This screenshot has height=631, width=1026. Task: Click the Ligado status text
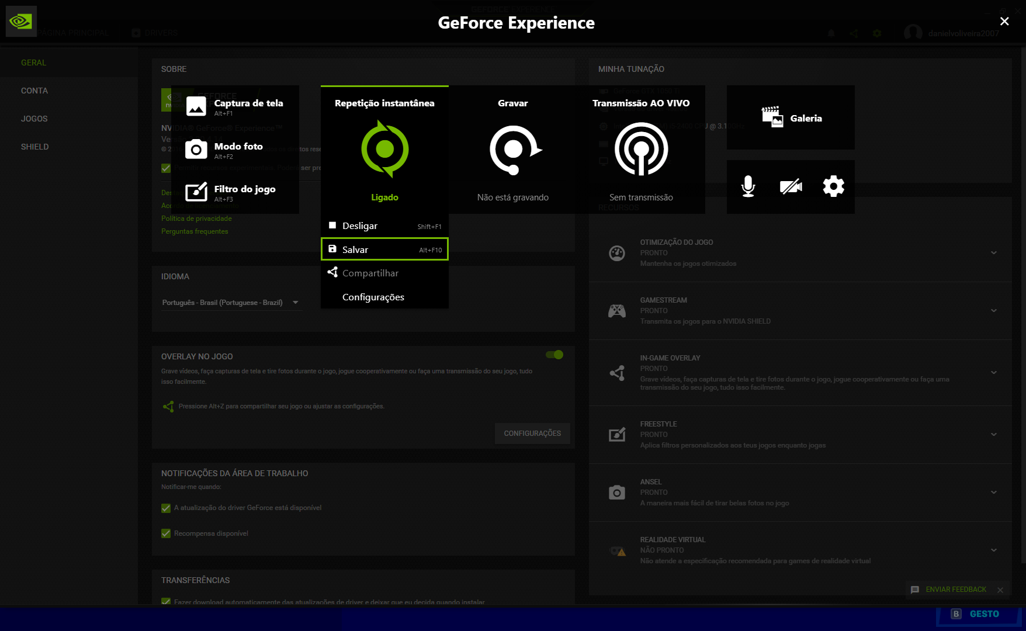[384, 197]
